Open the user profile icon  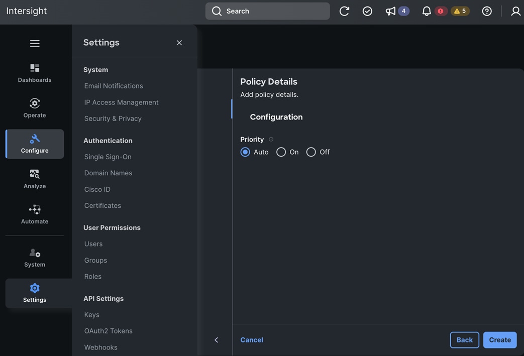pyautogui.click(x=515, y=11)
